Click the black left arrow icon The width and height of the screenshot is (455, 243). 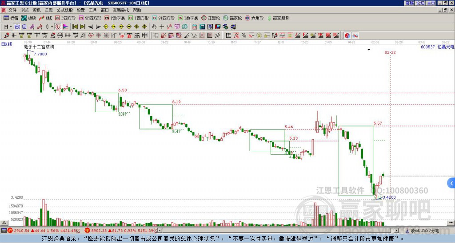click(91, 27)
